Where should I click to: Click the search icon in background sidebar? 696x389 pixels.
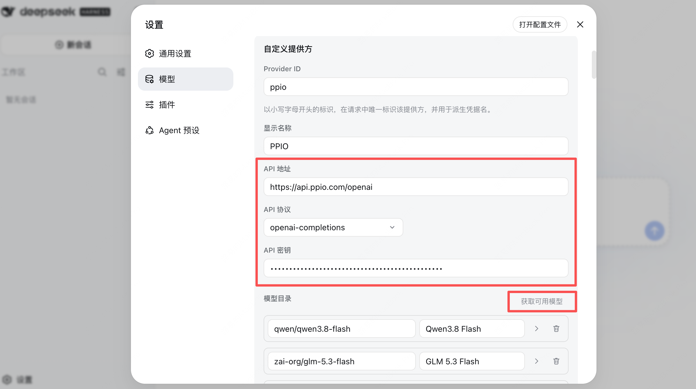click(x=102, y=72)
